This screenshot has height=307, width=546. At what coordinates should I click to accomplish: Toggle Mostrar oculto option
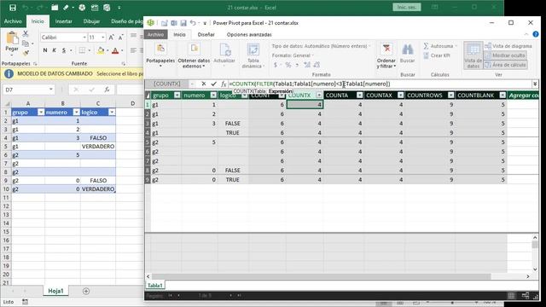(x=505, y=55)
